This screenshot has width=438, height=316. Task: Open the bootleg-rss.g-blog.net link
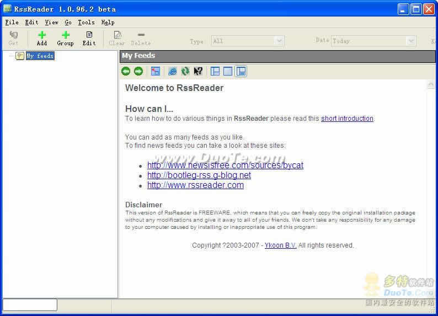pyautogui.click(x=199, y=175)
